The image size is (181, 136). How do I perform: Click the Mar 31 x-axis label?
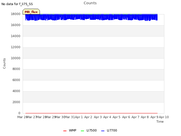click(70, 117)
